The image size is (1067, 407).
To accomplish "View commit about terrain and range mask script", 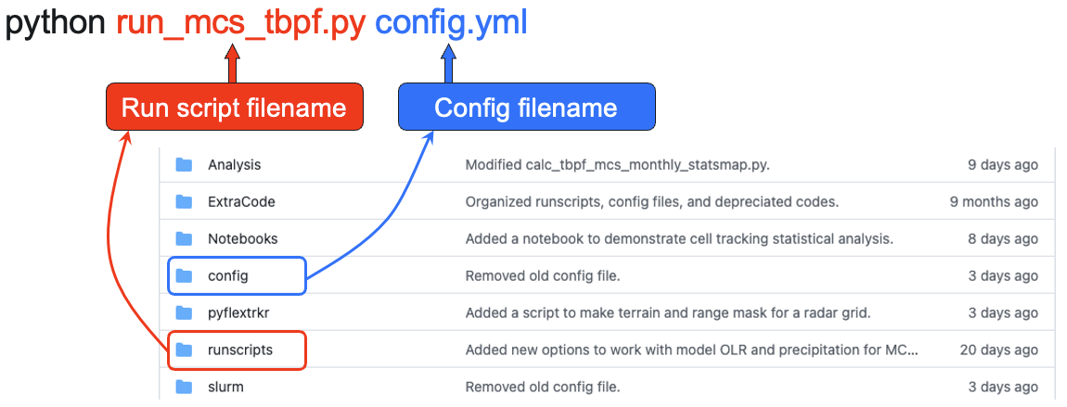I will click(x=667, y=312).
